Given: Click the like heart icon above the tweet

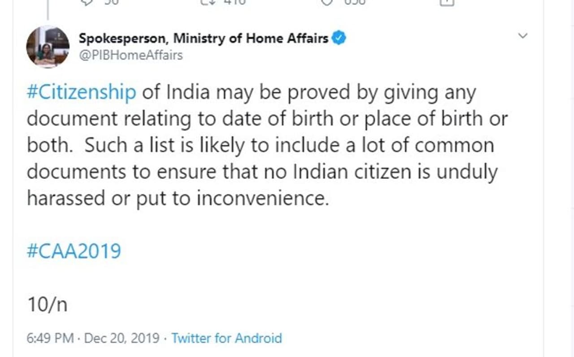Looking at the screenshot, I should 329,2.
